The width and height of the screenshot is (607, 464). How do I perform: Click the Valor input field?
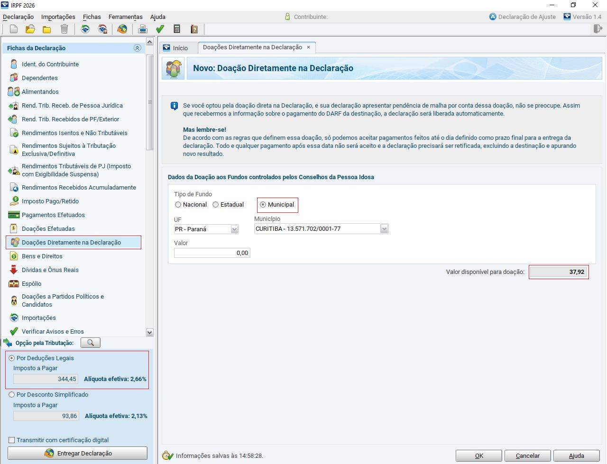(212, 253)
